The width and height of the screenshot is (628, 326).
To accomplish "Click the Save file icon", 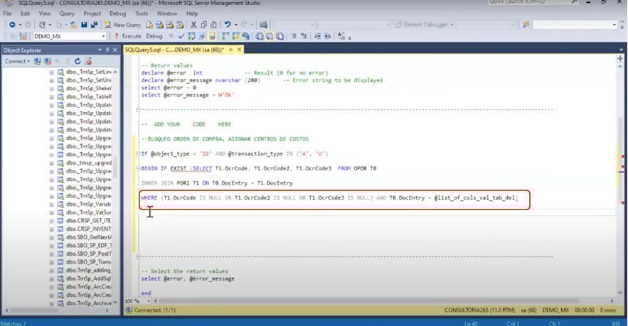I will 84,24.
